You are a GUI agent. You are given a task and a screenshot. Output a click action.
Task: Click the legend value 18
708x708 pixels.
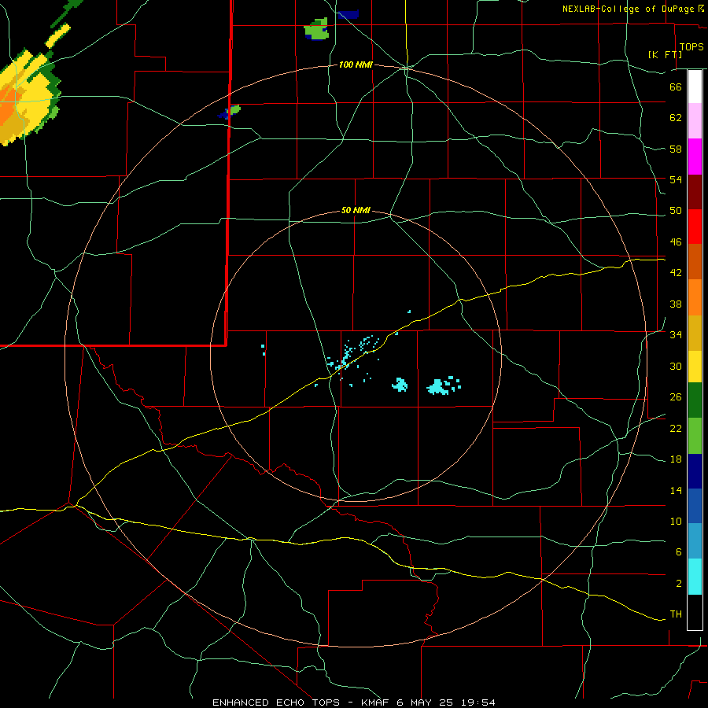coord(676,459)
